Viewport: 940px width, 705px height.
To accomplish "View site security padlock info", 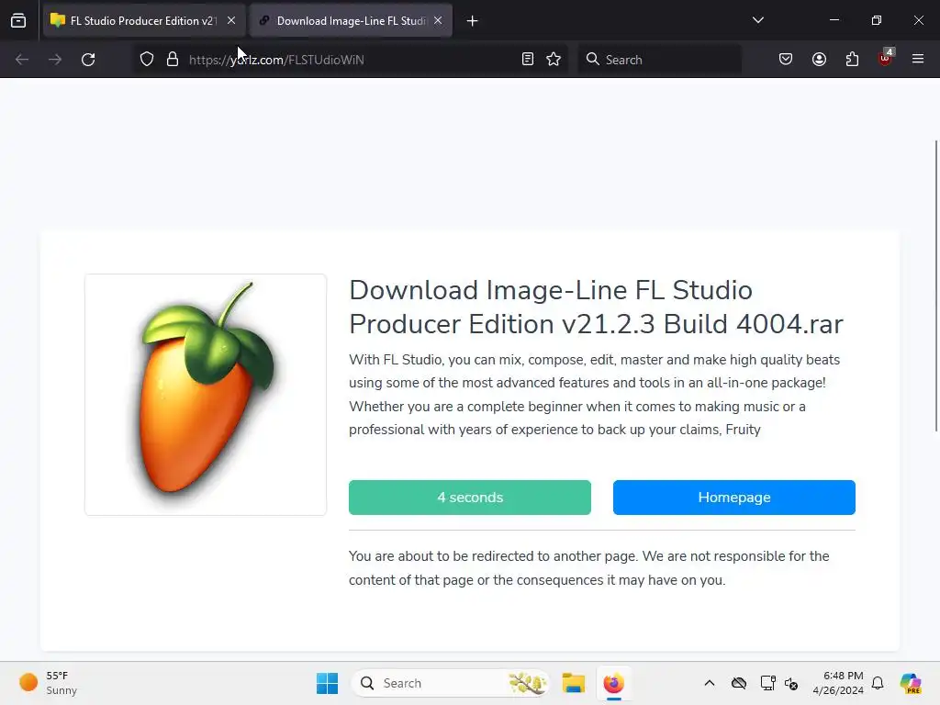I will tap(173, 60).
